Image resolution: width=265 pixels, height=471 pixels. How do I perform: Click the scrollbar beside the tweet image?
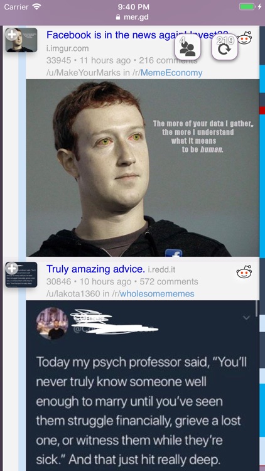[x=256, y=308]
